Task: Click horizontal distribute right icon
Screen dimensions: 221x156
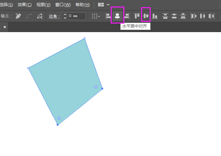Action: tap(211, 16)
